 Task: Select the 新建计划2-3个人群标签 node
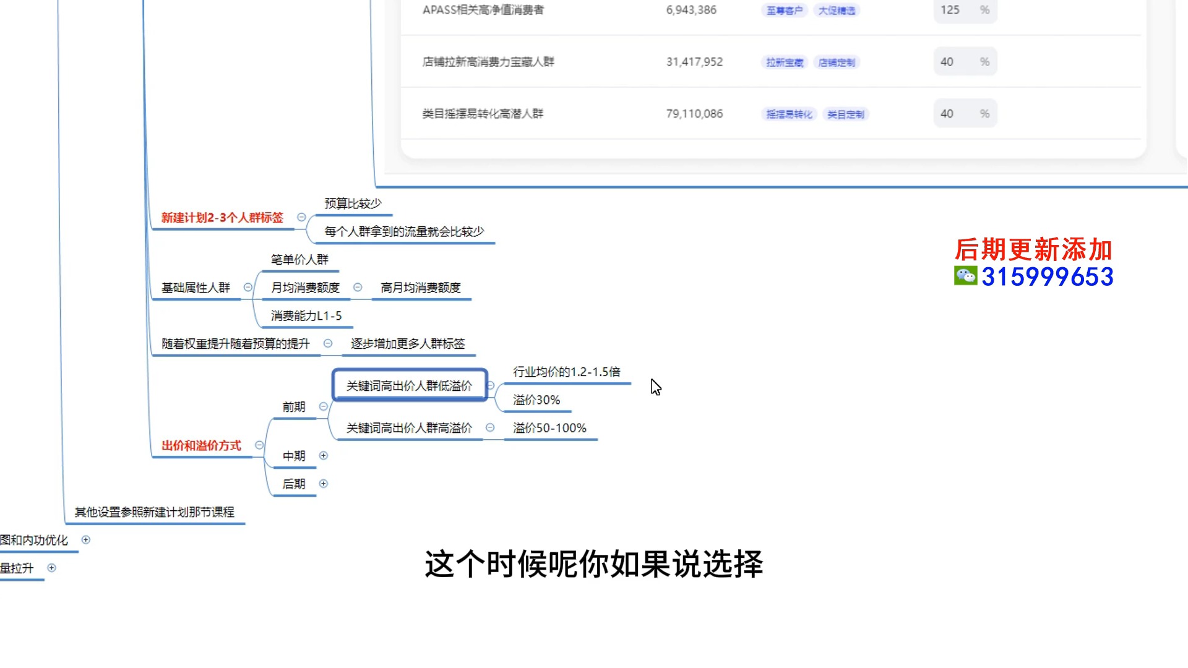[x=222, y=218]
